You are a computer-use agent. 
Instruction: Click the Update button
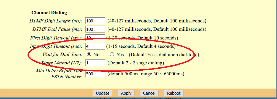pos(103,93)
